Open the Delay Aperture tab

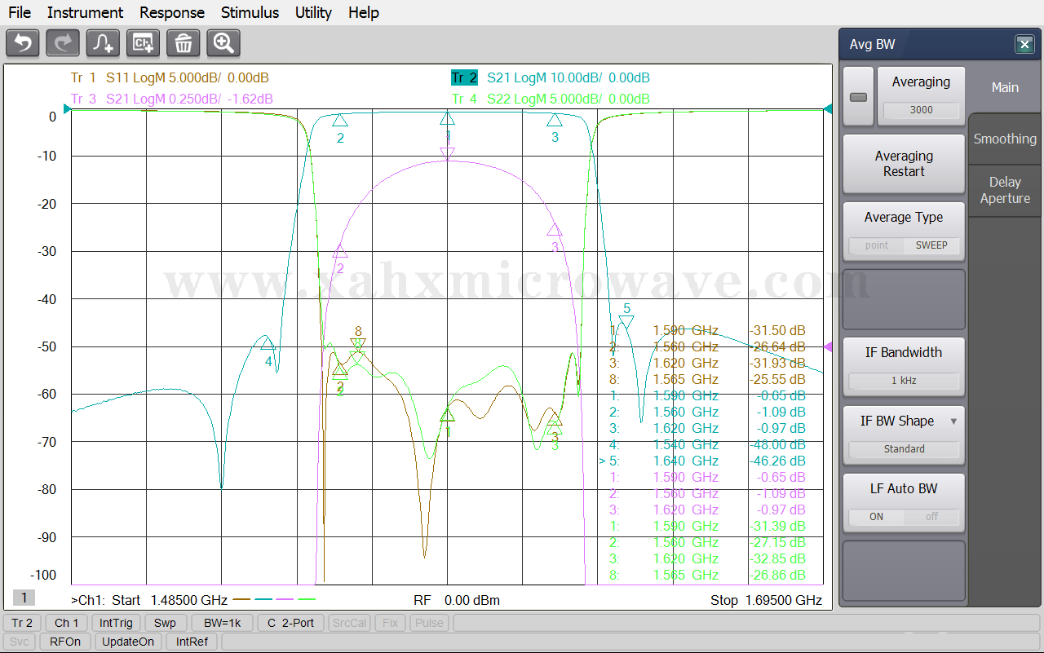(x=1005, y=190)
